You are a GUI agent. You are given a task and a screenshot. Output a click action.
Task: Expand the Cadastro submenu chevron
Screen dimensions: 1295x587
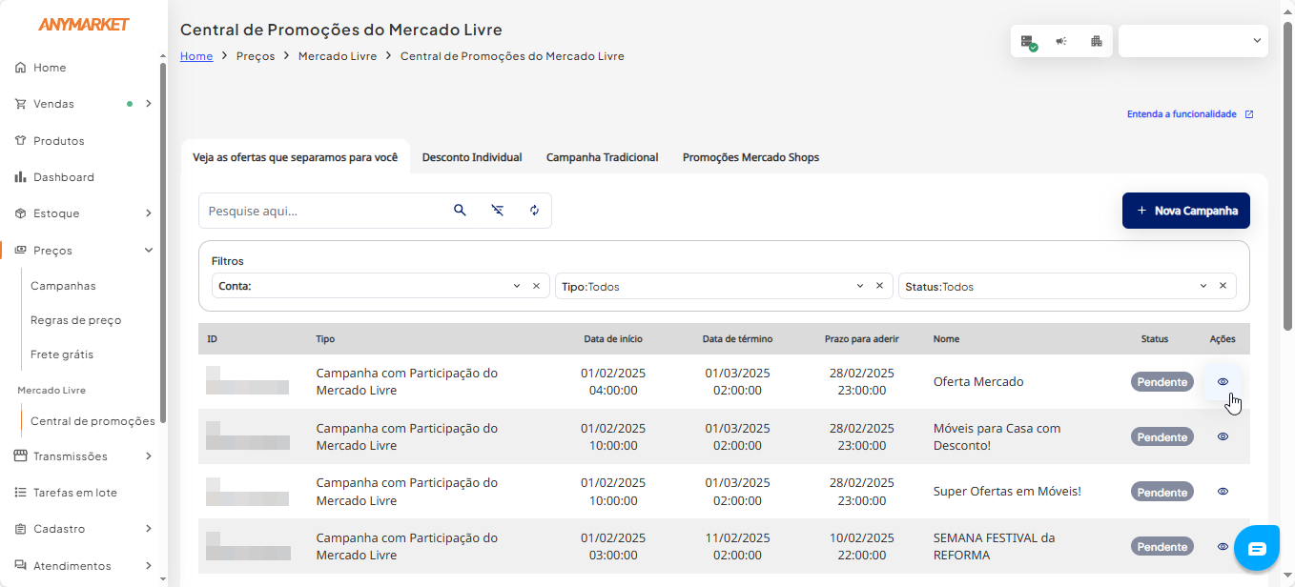[149, 529]
